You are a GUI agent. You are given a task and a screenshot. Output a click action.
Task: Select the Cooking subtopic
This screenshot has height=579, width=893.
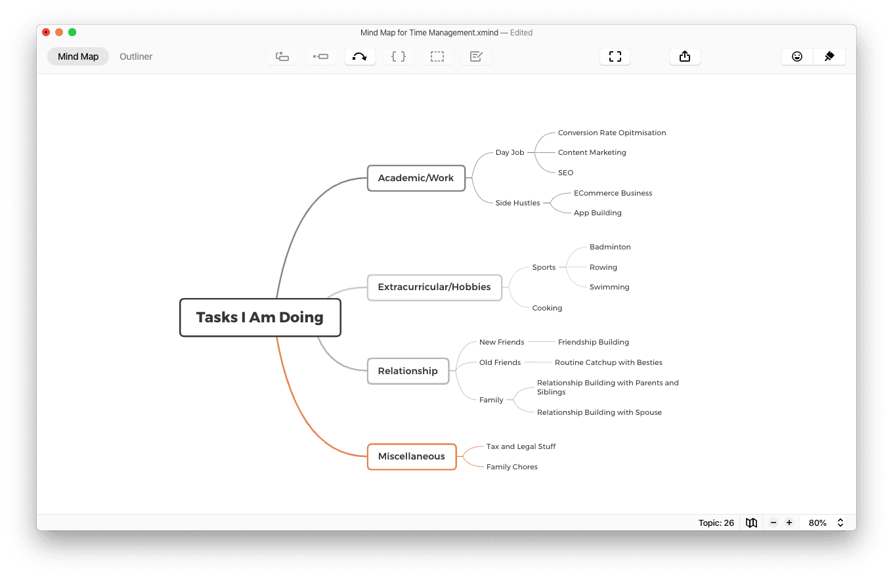547,308
